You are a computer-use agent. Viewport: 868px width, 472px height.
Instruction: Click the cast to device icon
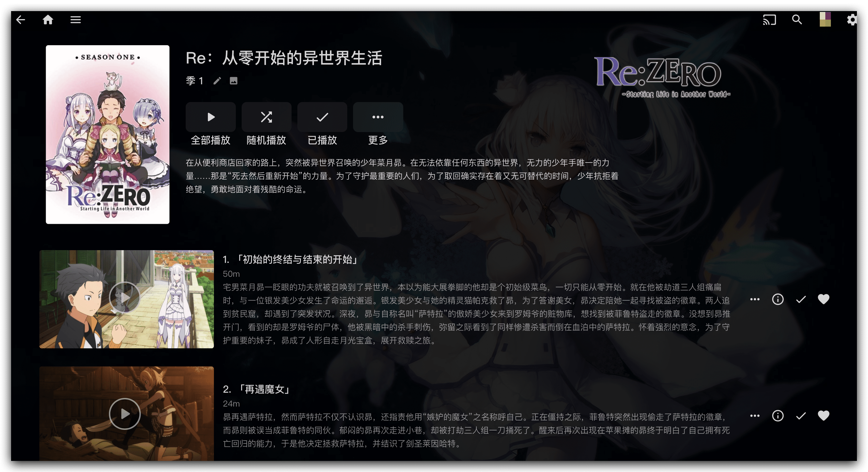point(769,20)
